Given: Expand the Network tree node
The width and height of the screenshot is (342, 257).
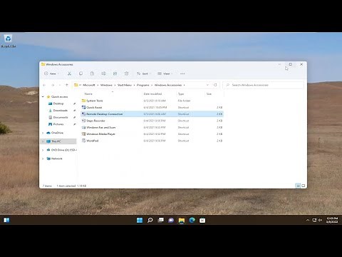Looking at the screenshot, I should [43, 158].
